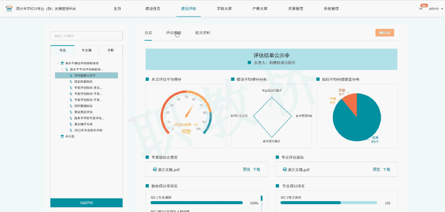Click the icon beside 专家评估阶段-意见...
445x212 pixels.
pos(71,88)
